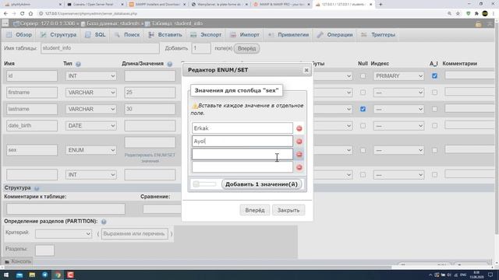Click Закрыть button in dialog
The image size is (499, 280).
[288, 210]
